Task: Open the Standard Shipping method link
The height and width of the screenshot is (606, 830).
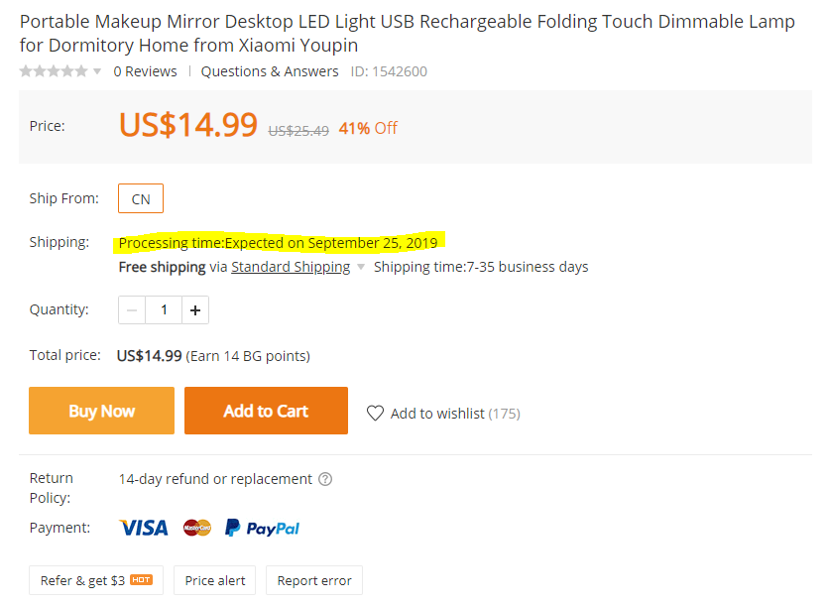Action: 291,267
